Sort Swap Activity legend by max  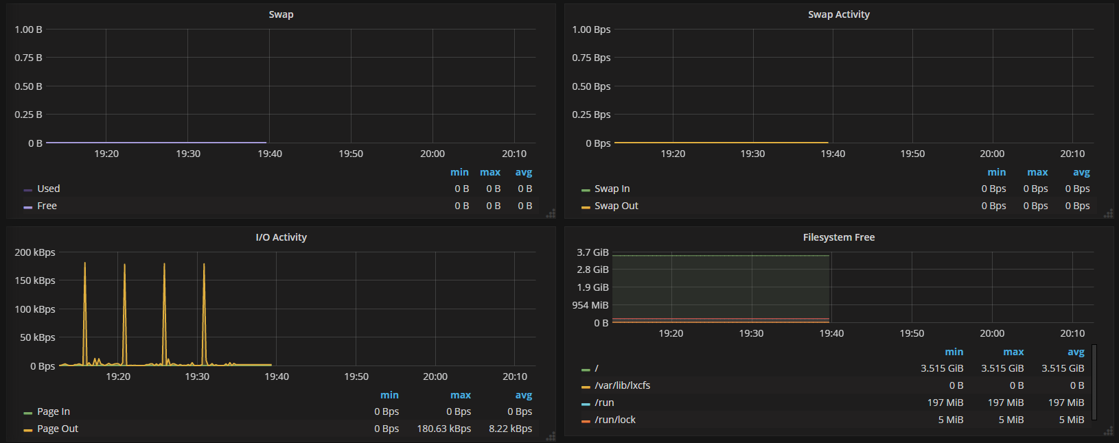[x=1037, y=172]
